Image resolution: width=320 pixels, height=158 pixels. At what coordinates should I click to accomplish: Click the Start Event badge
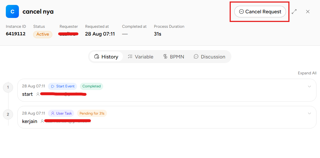click(62, 86)
